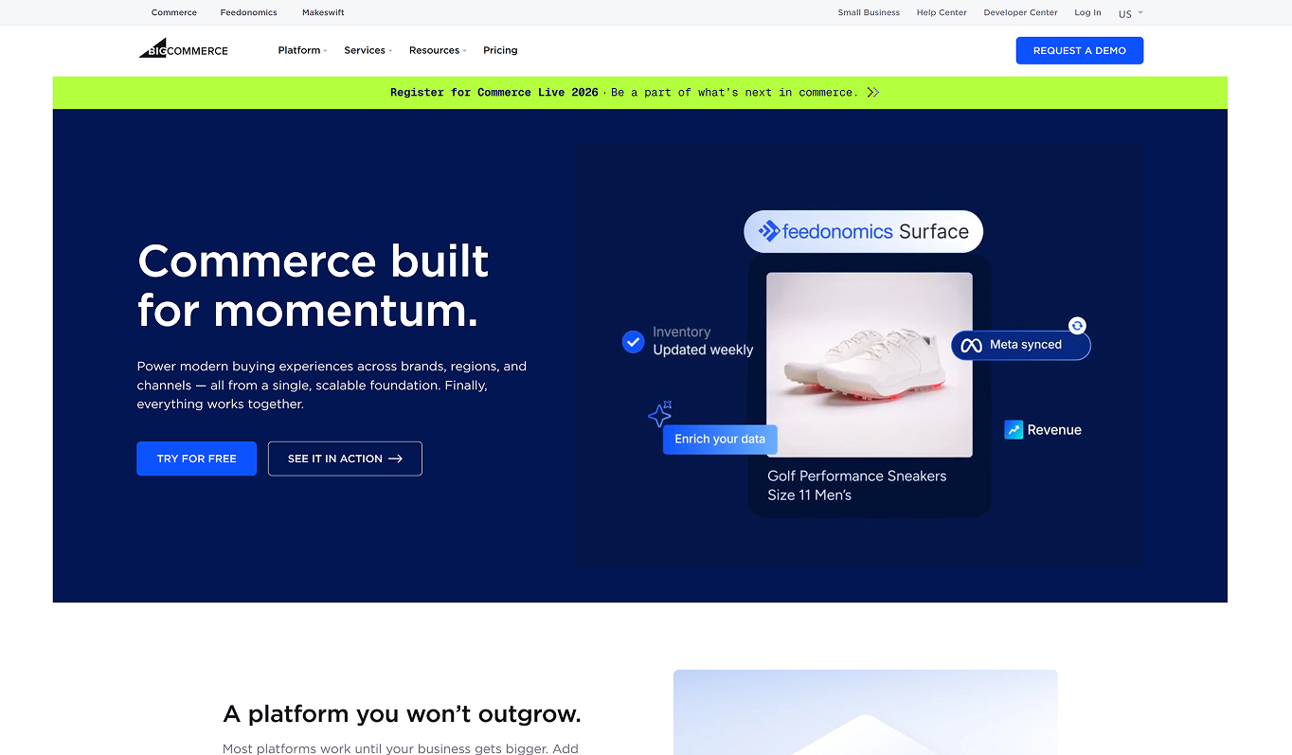Expand the Platform dropdown menu
Viewport: 1292px width, 755px height.
302,50
